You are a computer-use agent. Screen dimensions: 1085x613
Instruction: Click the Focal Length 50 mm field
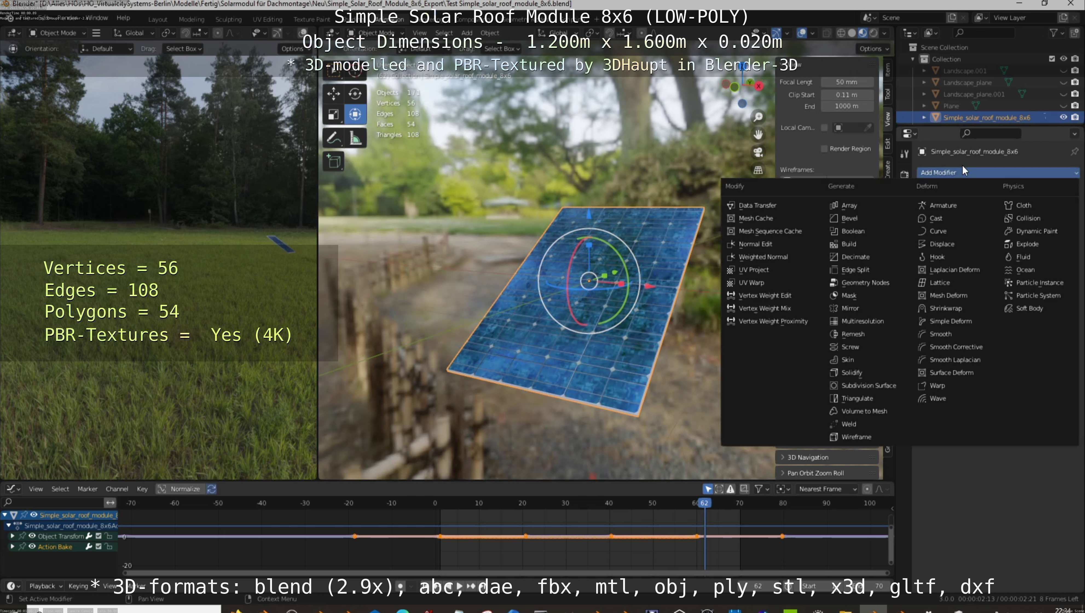[x=846, y=82]
